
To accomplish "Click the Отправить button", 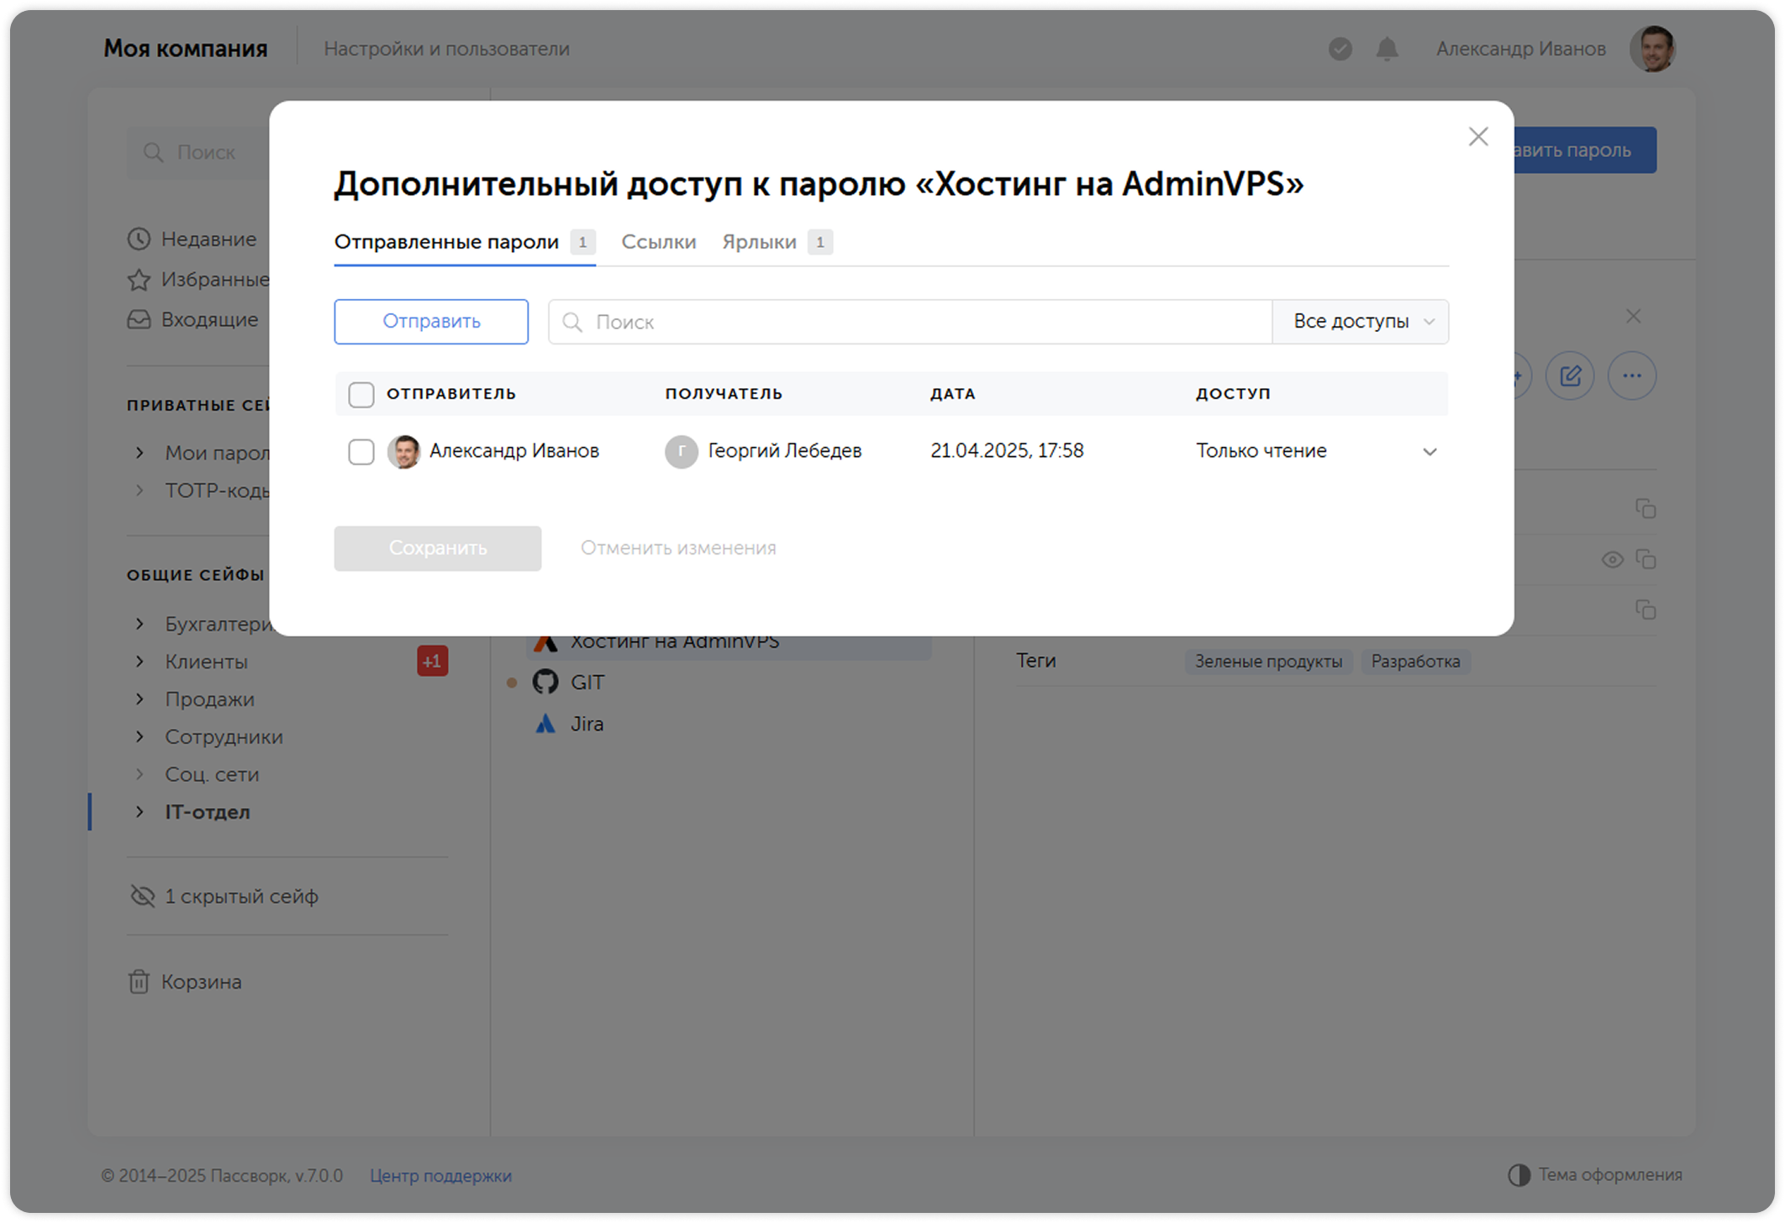I will coord(431,322).
